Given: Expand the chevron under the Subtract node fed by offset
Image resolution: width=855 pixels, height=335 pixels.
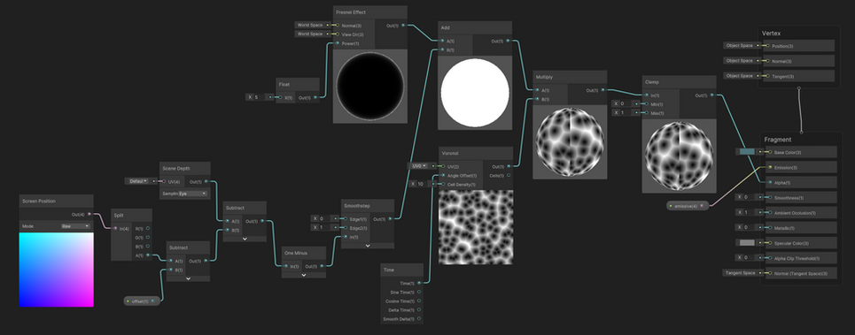Looking at the screenshot, I should 188,278.
